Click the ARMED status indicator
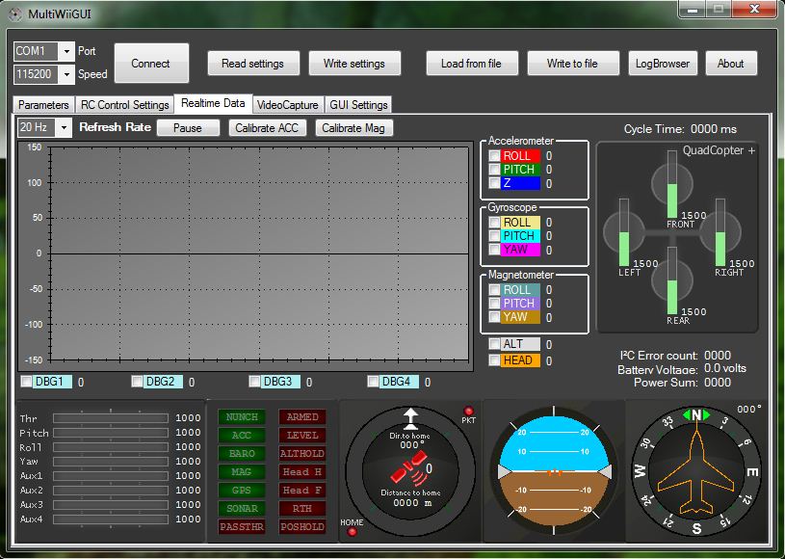 (x=302, y=416)
